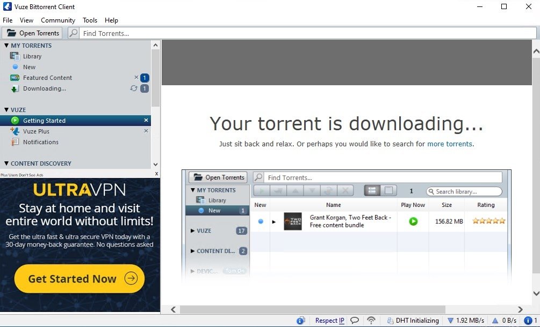
Task: Click the Featured Content count badge
Action: coord(145,78)
